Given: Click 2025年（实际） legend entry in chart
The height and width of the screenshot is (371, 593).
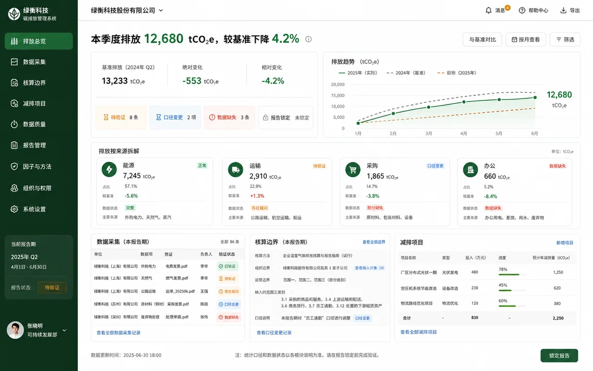Looking at the screenshot, I should [358, 73].
